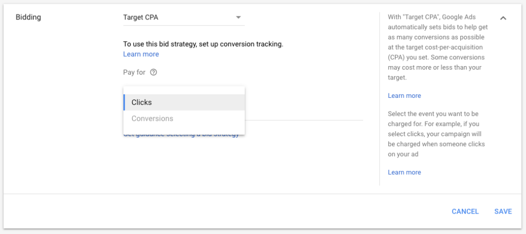
Task: Cancel the bidding changes
Action: pos(465,211)
